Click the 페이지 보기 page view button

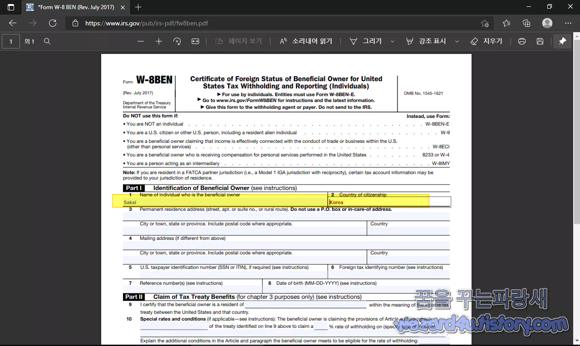pyautogui.click(x=238, y=41)
